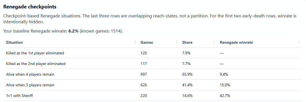Select the Alive when 3 players remain row
Image resolution: width=306 pixels, height=102 pixels.
153,85
